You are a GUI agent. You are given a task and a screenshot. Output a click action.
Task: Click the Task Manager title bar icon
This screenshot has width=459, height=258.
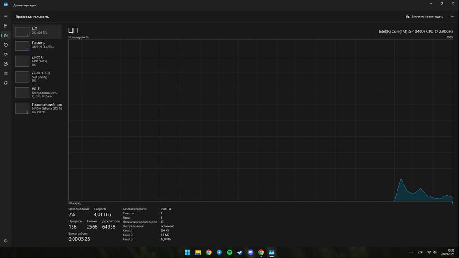[6, 4]
